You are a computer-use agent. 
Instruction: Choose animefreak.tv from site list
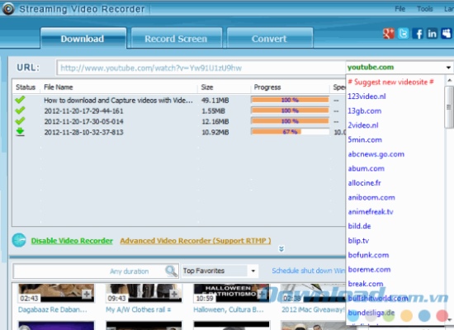371,212
